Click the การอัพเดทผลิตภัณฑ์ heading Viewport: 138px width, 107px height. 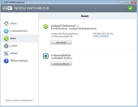[61, 55]
